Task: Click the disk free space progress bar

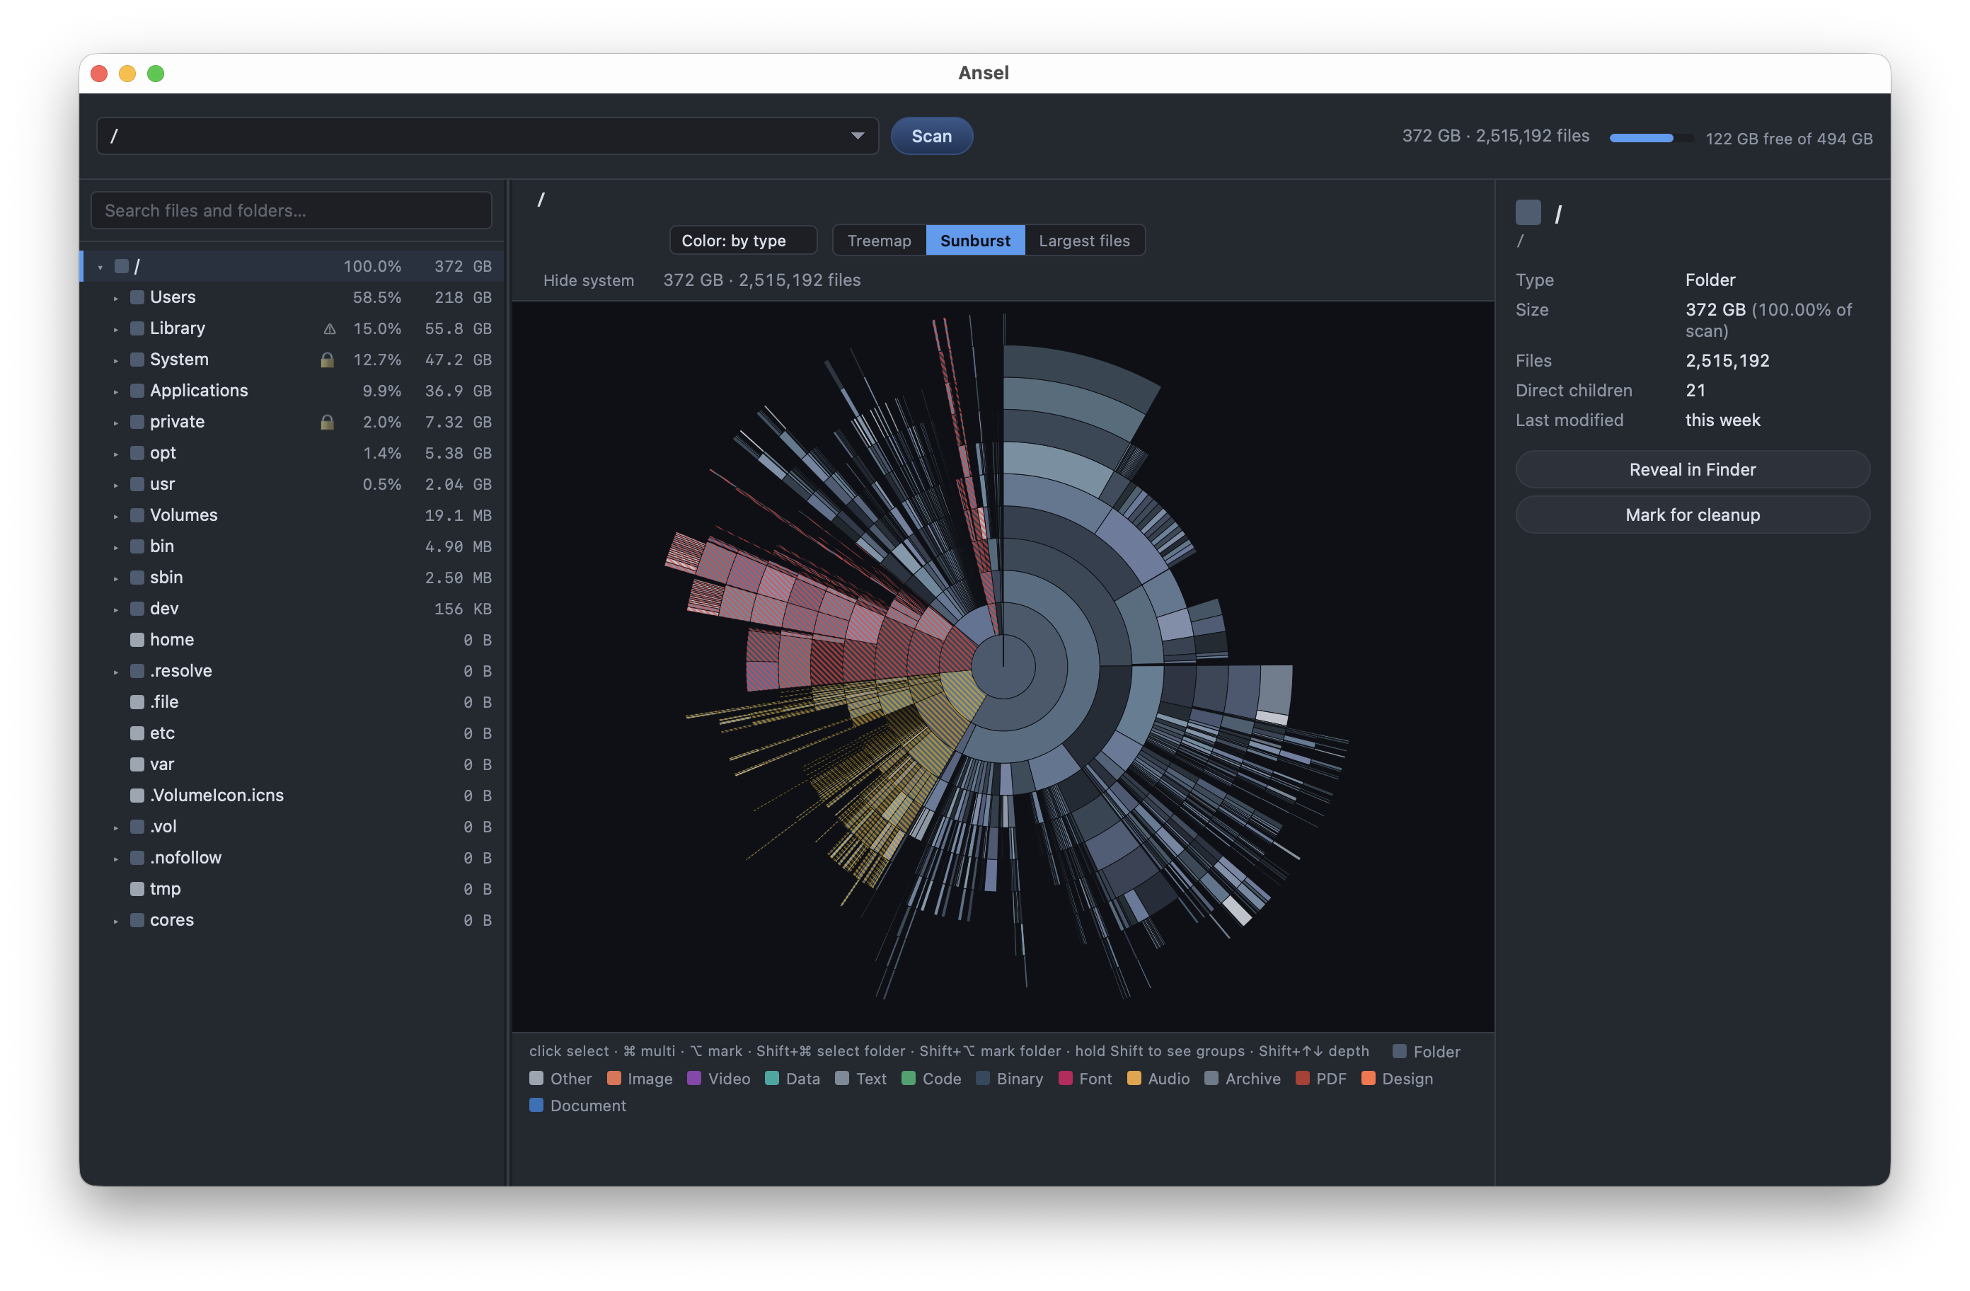Action: [x=1650, y=138]
